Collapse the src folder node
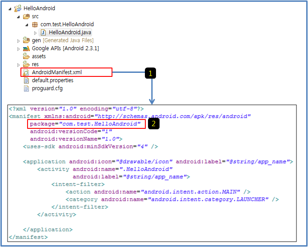This screenshot has width=308, height=247. [x=18, y=17]
